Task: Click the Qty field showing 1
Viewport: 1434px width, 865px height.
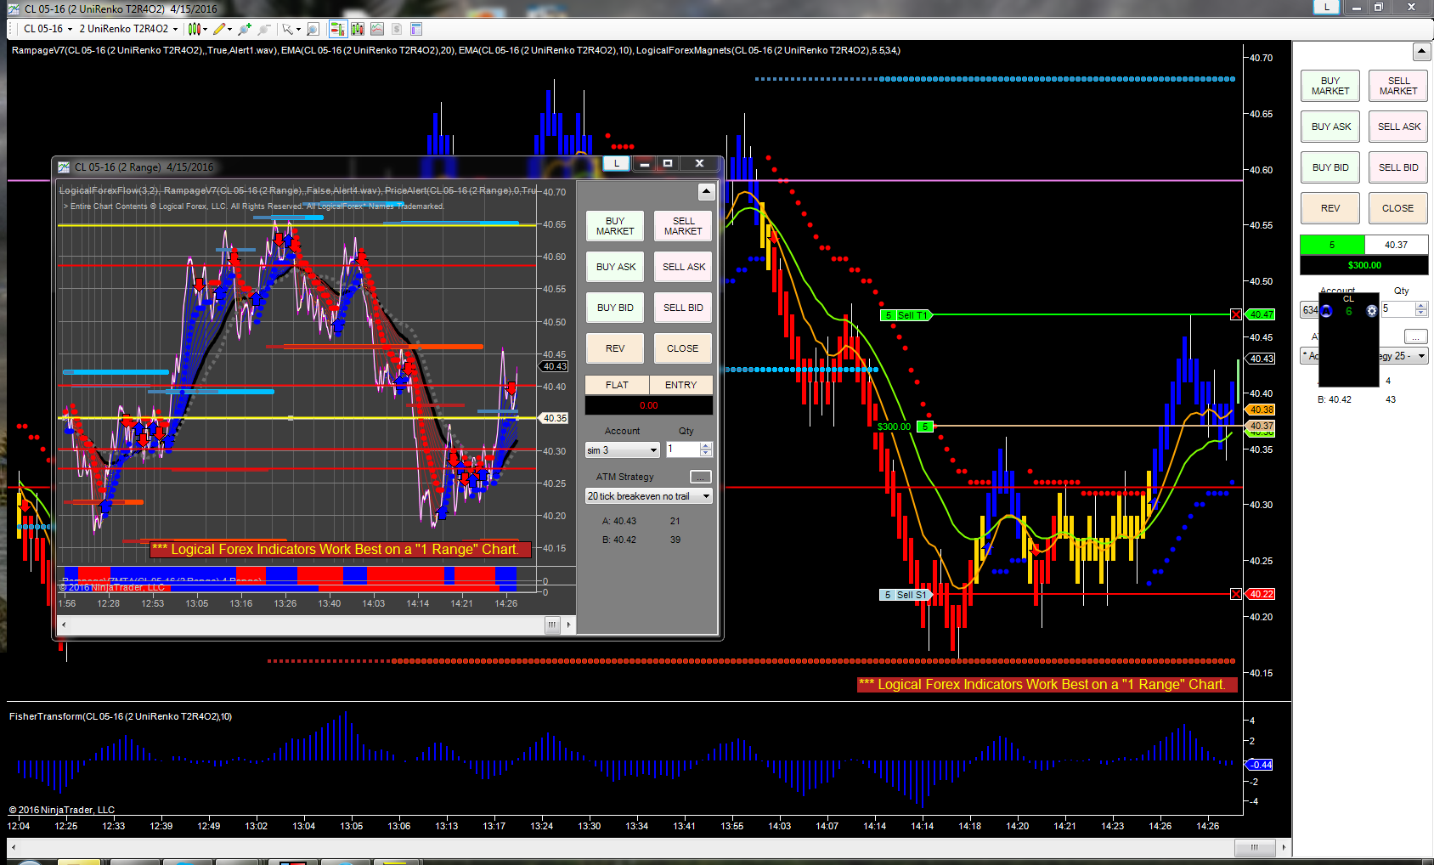Action: [683, 449]
